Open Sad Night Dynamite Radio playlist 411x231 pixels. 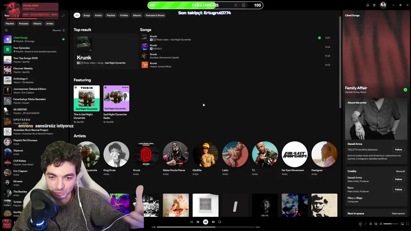click(116, 105)
